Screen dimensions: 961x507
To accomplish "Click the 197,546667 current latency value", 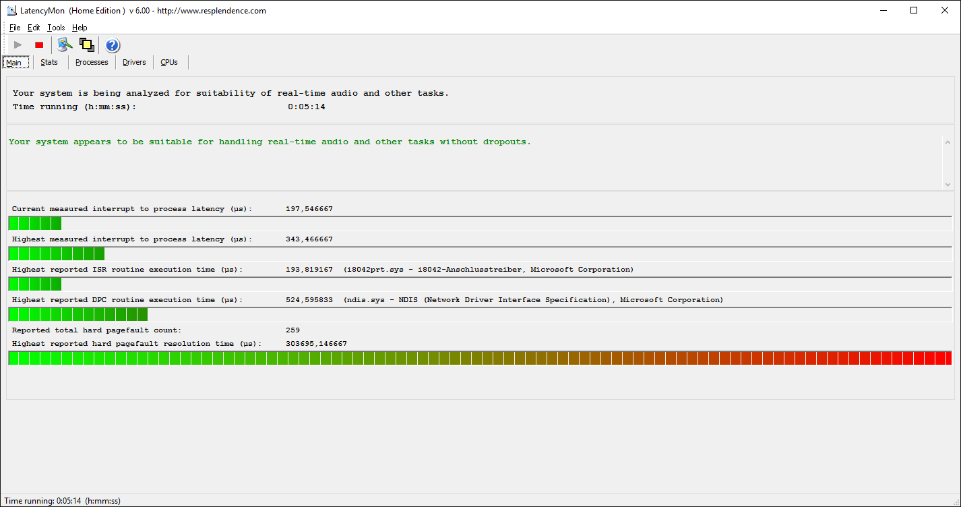I will coord(309,209).
